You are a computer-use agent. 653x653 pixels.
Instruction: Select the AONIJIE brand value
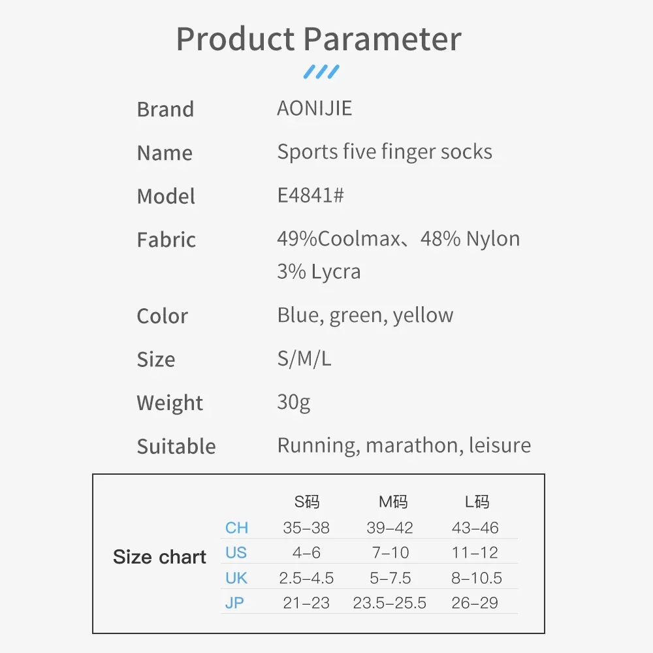coord(315,108)
